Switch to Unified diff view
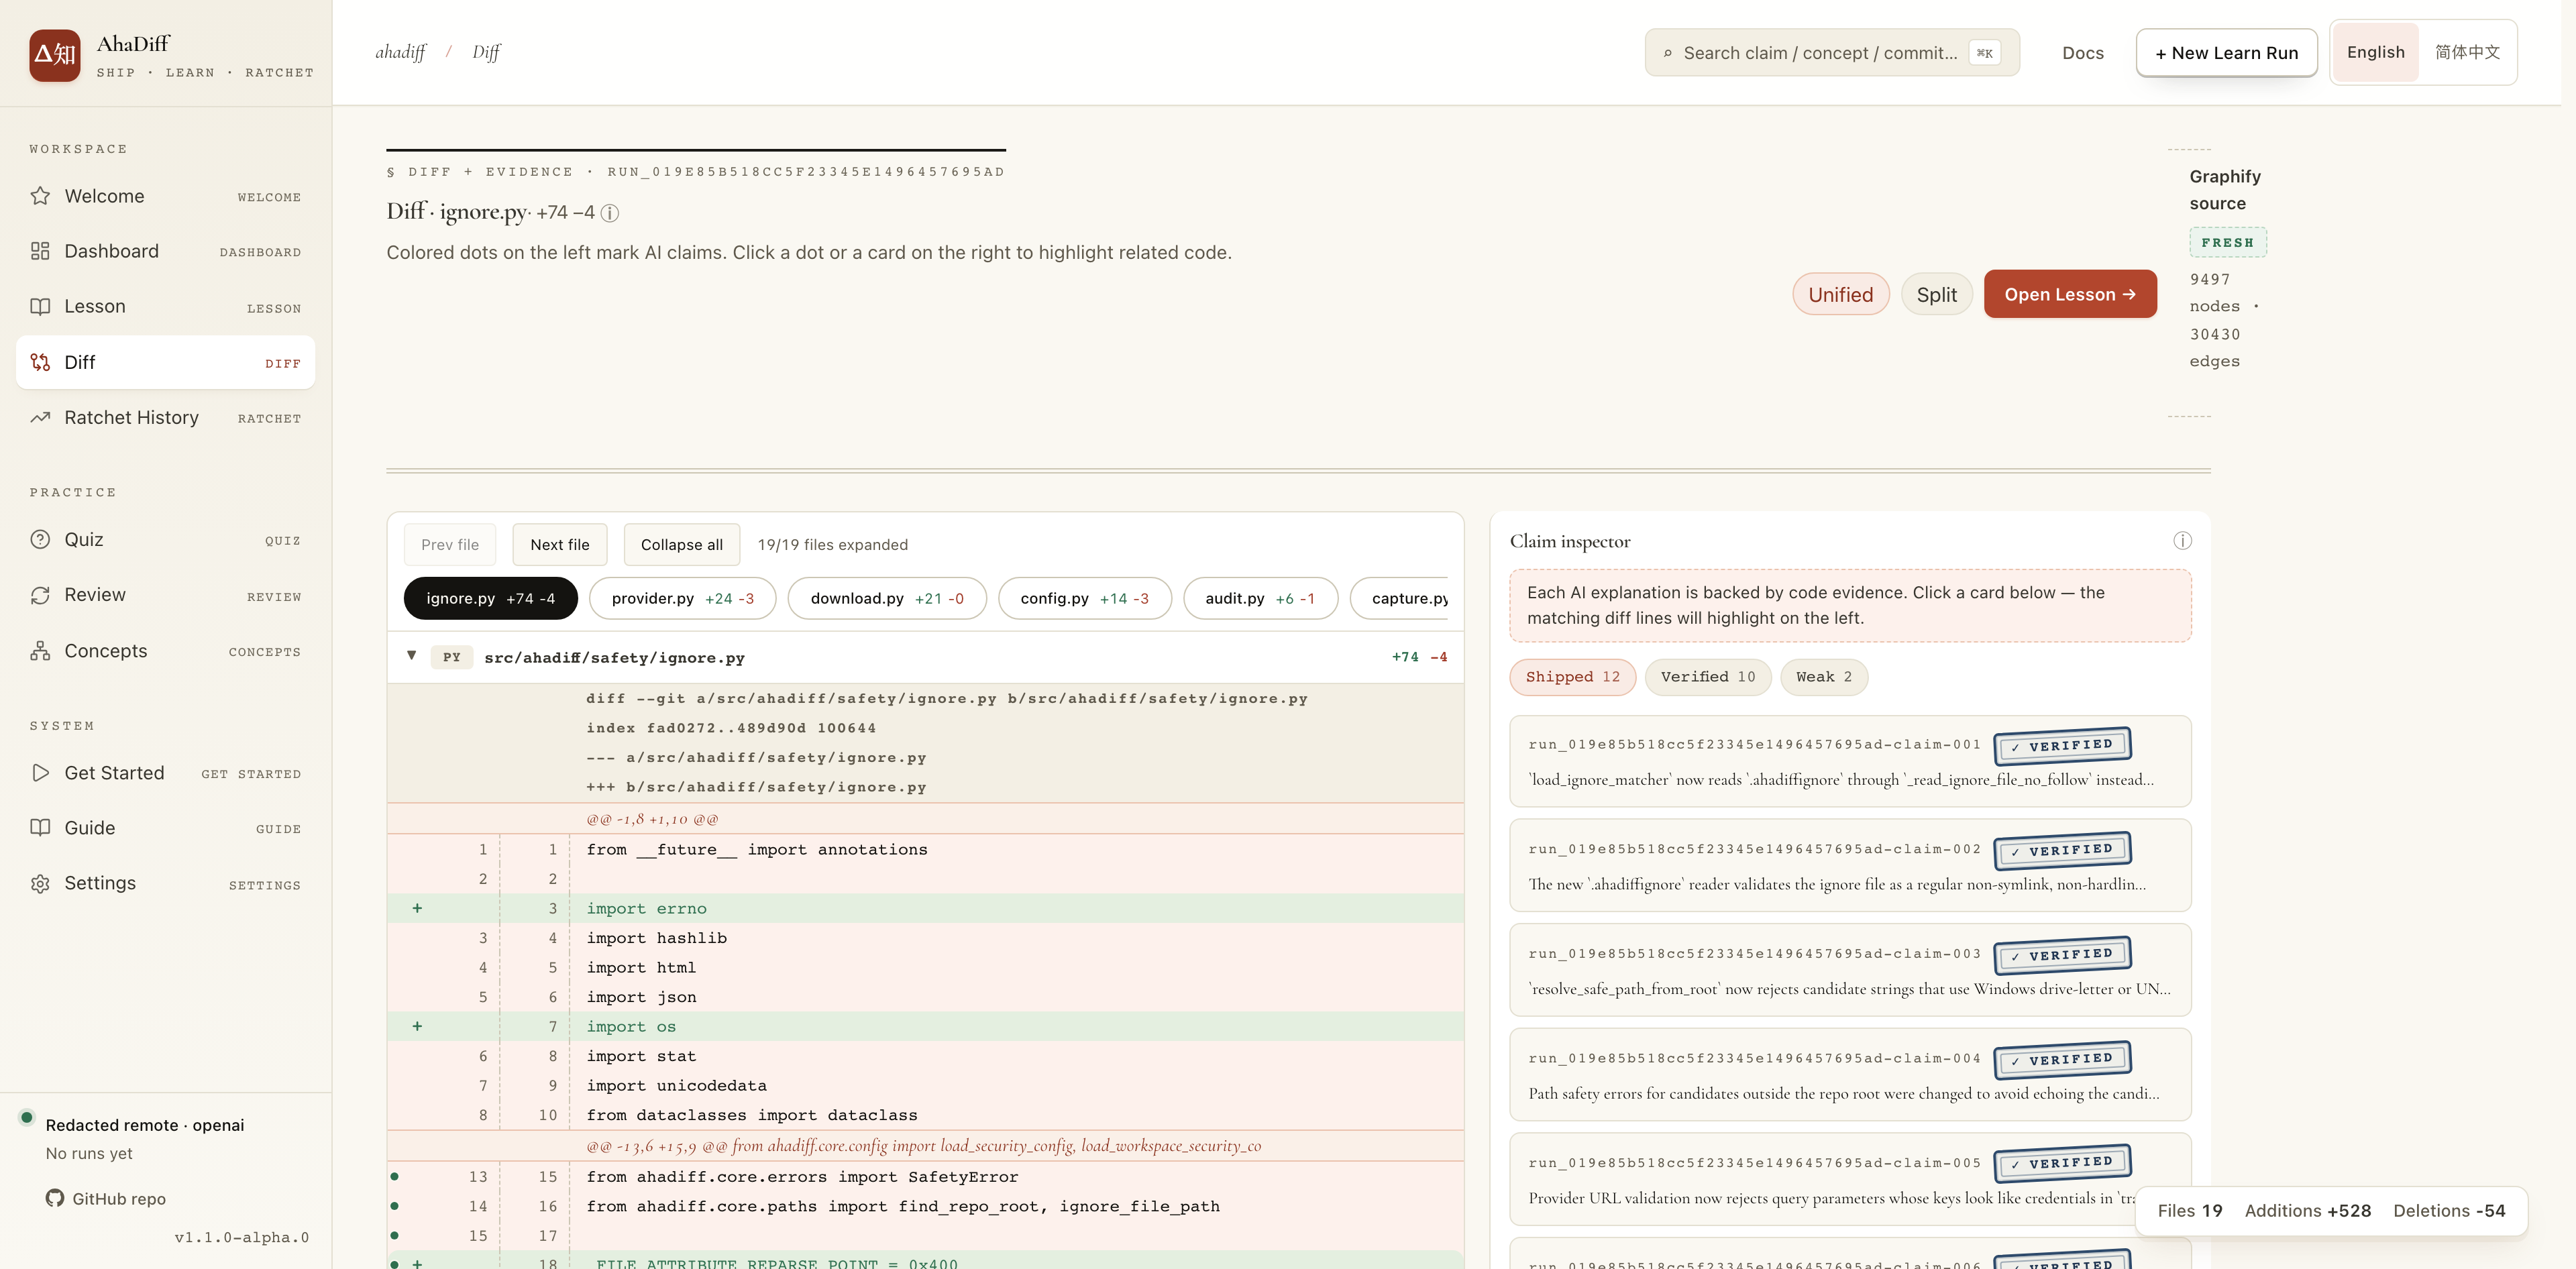Viewport: 2576px width, 1269px height. (1840, 294)
